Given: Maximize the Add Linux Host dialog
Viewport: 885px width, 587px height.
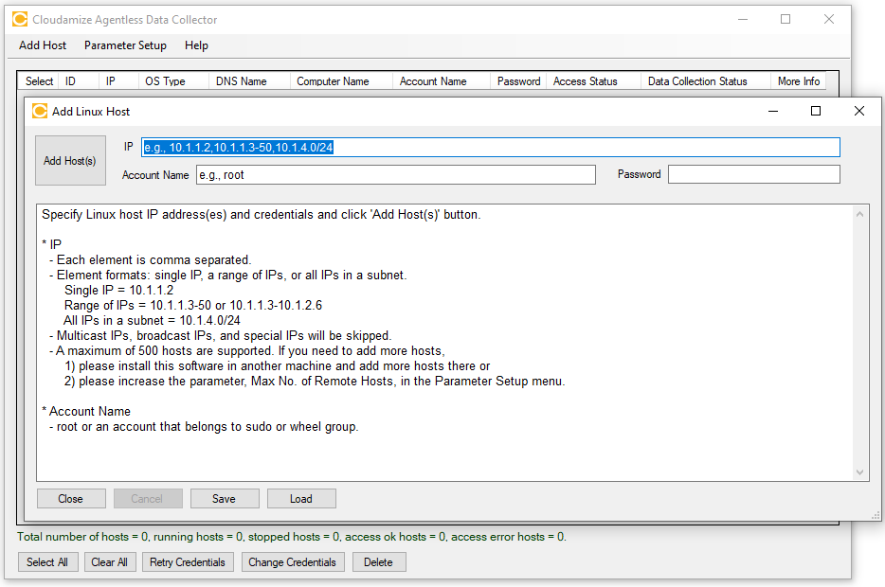Looking at the screenshot, I should 816,111.
